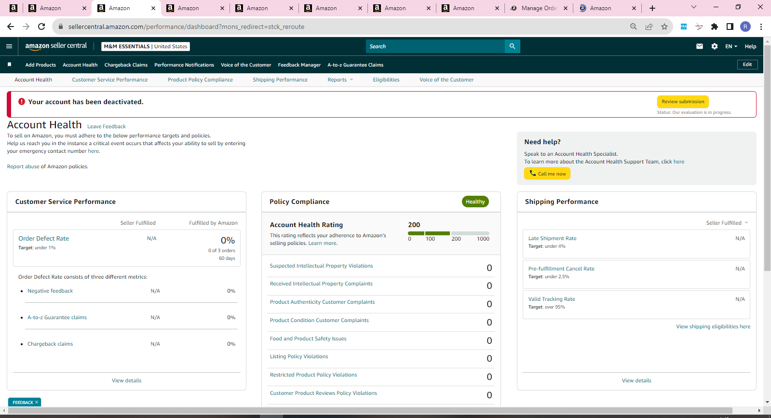Open Chargeback Claims in top navigation

[x=126, y=65]
